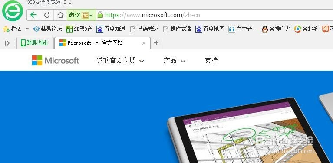Click the Surface tablet hero image

point(248,130)
